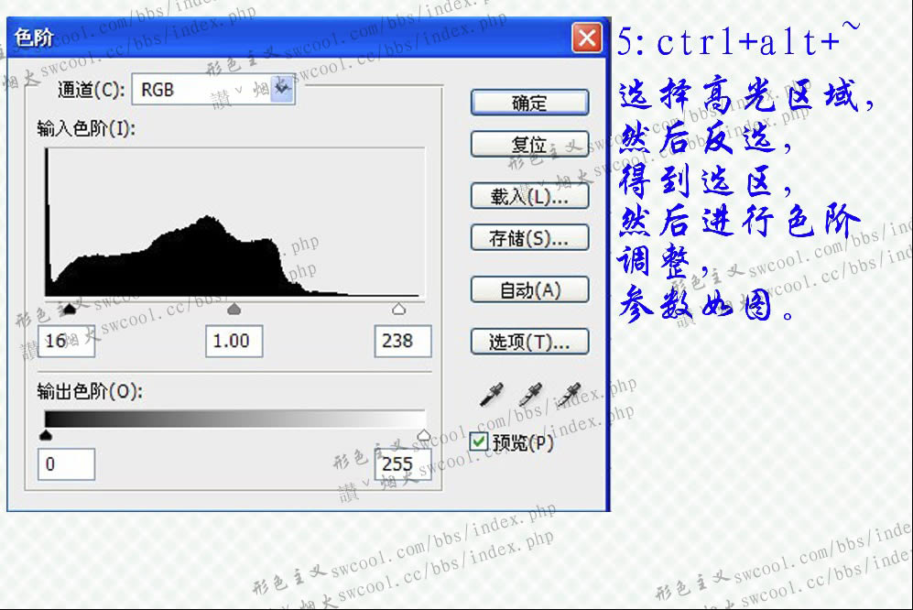Click the gamma input field showing 1.00
Viewport: 913px width, 610px height.
[x=234, y=341]
